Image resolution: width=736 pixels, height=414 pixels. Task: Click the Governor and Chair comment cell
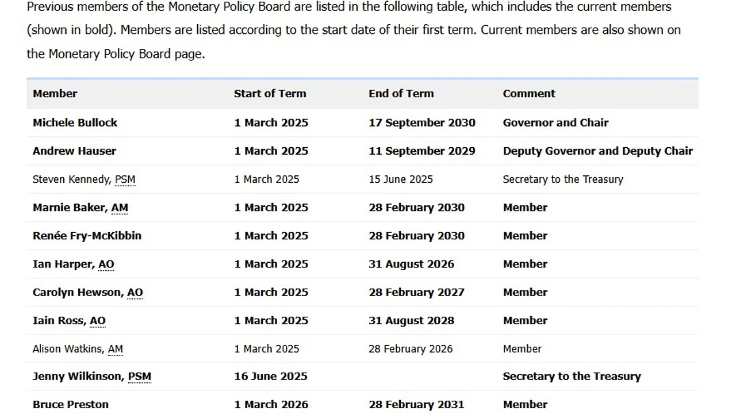555,122
